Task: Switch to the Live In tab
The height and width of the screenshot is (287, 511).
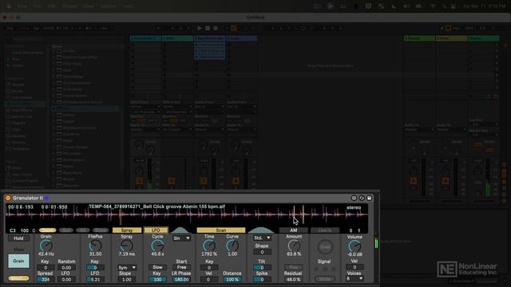Action: pyautogui.click(x=325, y=230)
